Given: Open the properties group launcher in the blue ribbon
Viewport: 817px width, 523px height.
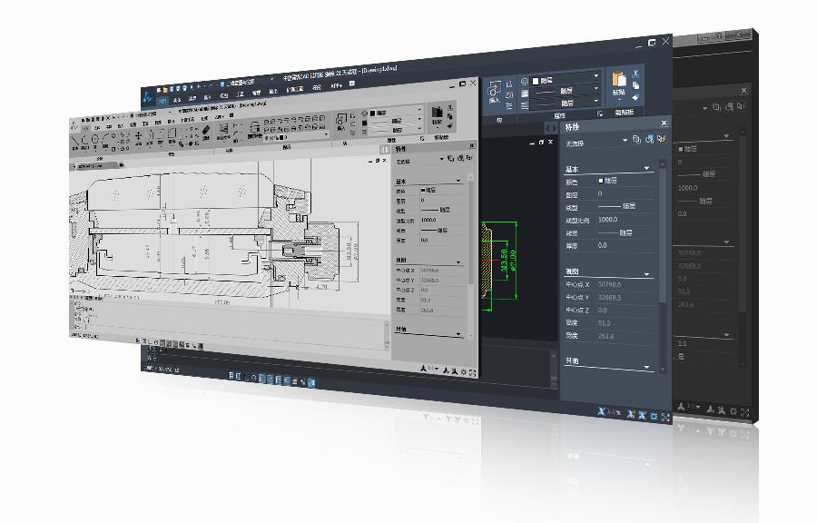Looking at the screenshot, I should [600, 113].
